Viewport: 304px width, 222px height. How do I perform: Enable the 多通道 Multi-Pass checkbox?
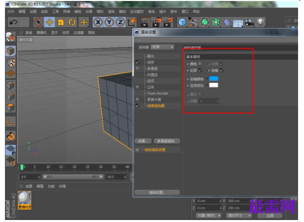[x=138, y=68]
